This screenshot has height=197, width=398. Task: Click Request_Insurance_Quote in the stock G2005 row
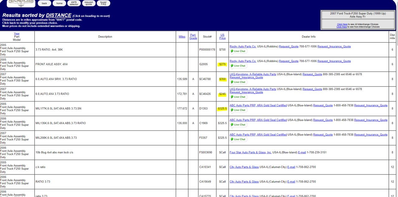click(x=334, y=61)
